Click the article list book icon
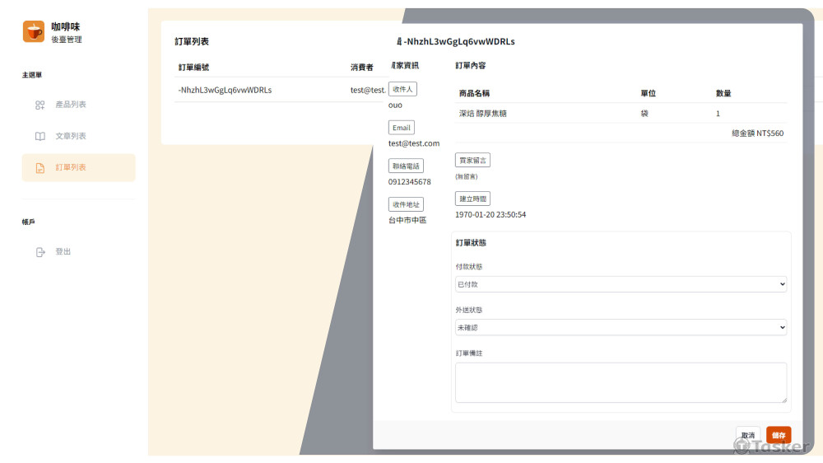 tap(40, 136)
